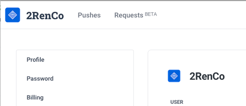Click the 2RenCo name in profile card
Screen dimensions: 246x106
click(x=207, y=76)
